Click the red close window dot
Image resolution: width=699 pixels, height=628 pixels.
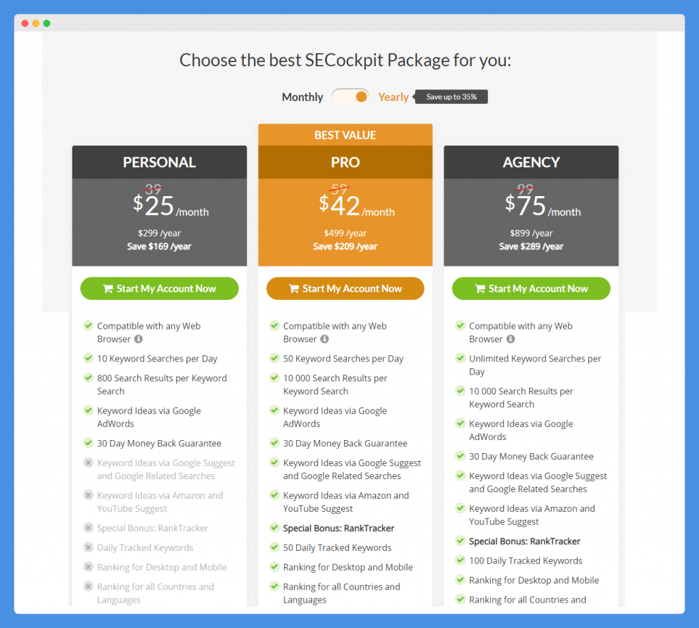click(x=25, y=23)
